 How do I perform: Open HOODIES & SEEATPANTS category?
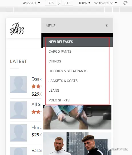click(68, 71)
